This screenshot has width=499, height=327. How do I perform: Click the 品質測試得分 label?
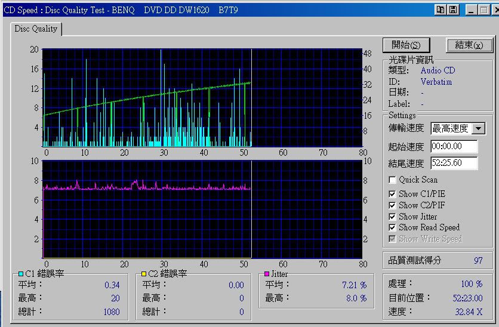[415, 261]
